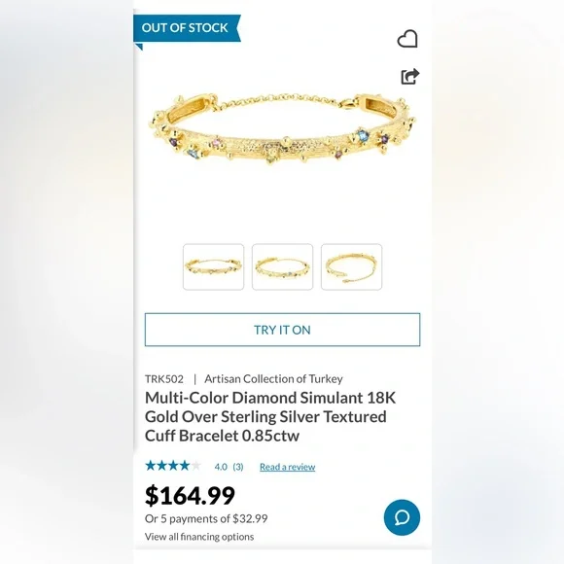564x564 pixels.
Task: Open the Read a review link
Action: click(288, 467)
